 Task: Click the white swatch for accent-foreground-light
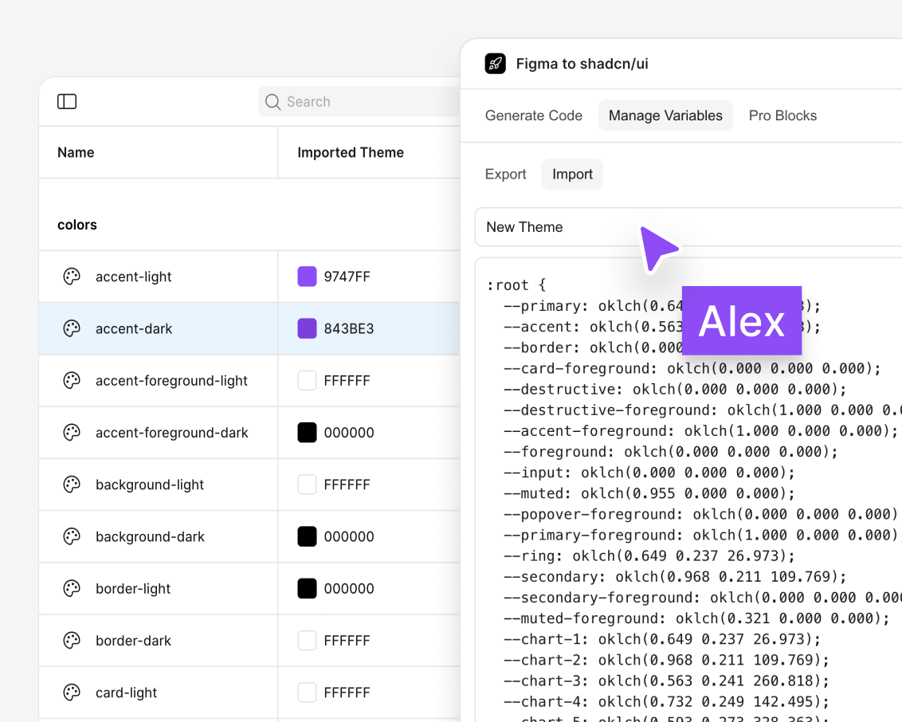(x=308, y=381)
